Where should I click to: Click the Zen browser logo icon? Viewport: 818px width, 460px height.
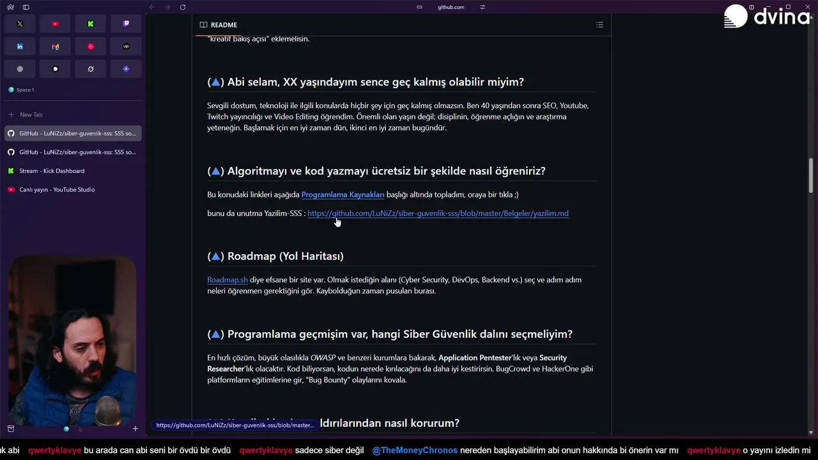pyautogui.click(x=11, y=7)
